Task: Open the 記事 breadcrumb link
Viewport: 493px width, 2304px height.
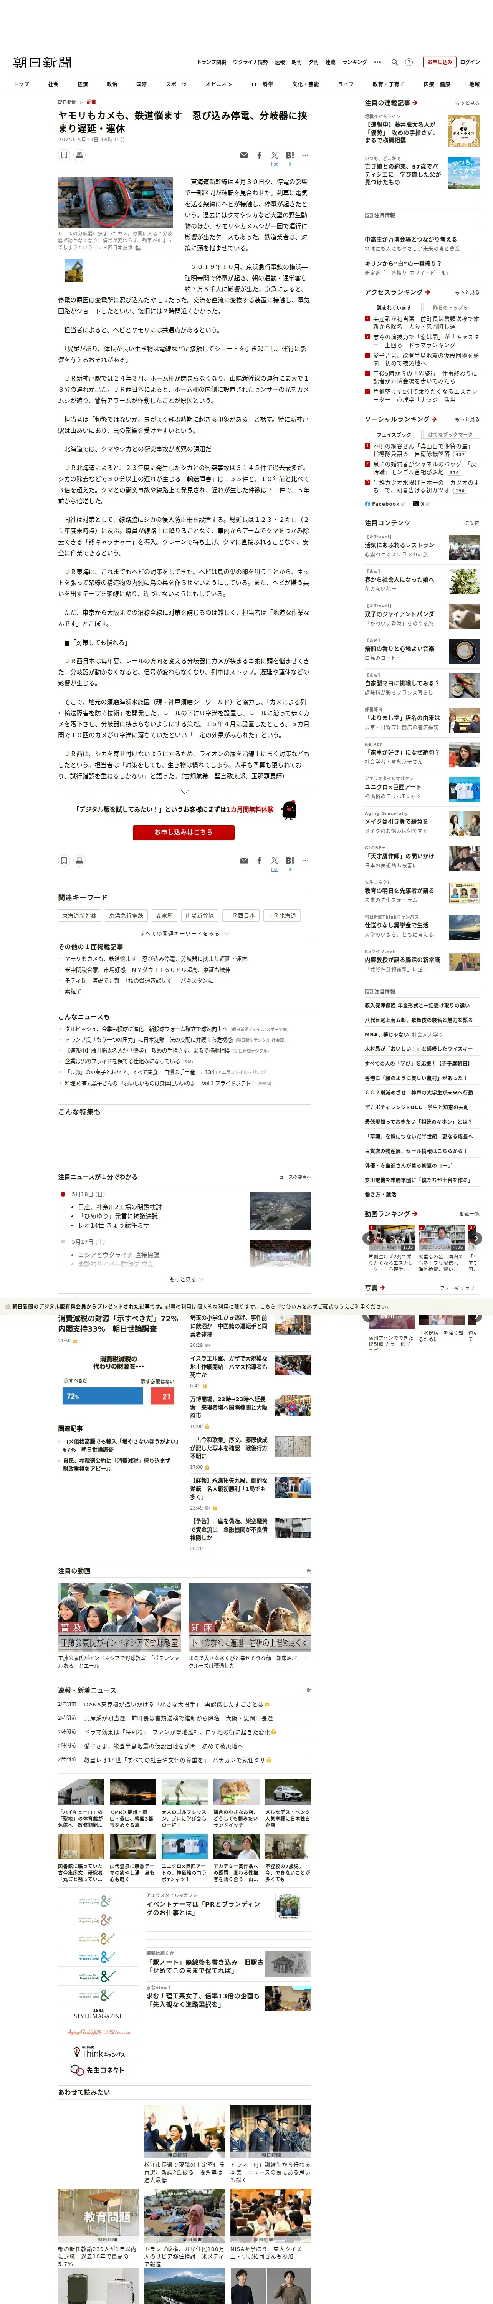Action: 91,102
